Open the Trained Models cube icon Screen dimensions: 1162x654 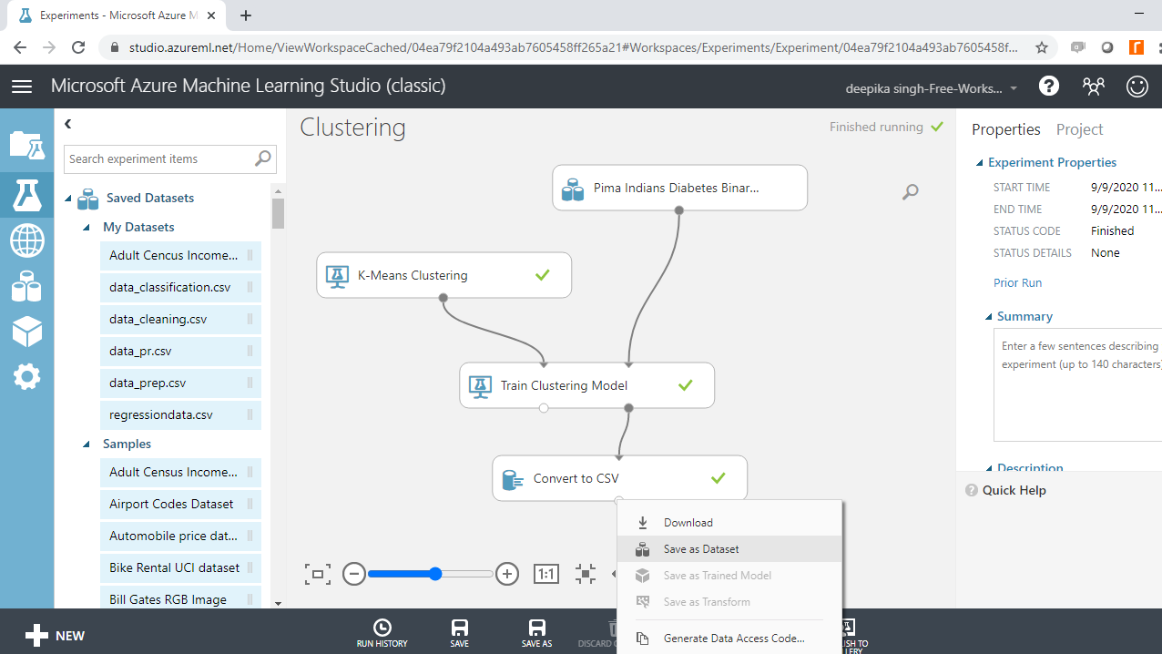coord(26,332)
